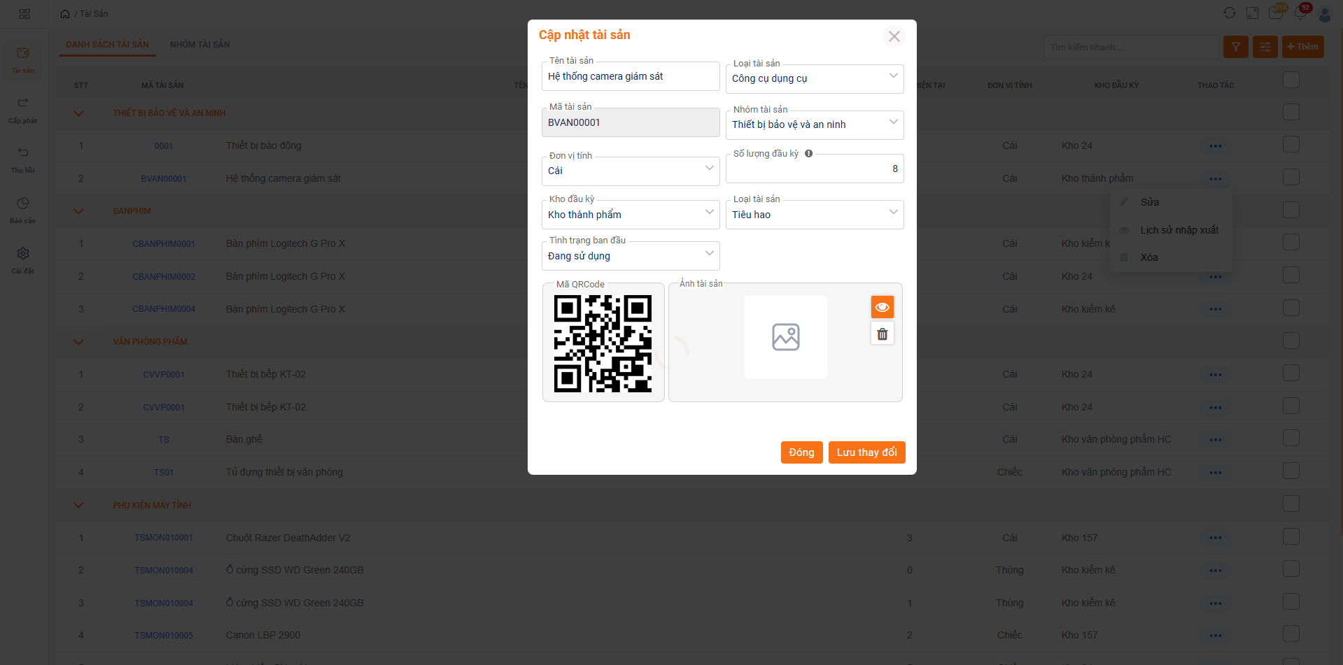Viewport: 1343px width, 665px height.
Task: Switch to Nhóm tài sản tab
Action: click(199, 45)
